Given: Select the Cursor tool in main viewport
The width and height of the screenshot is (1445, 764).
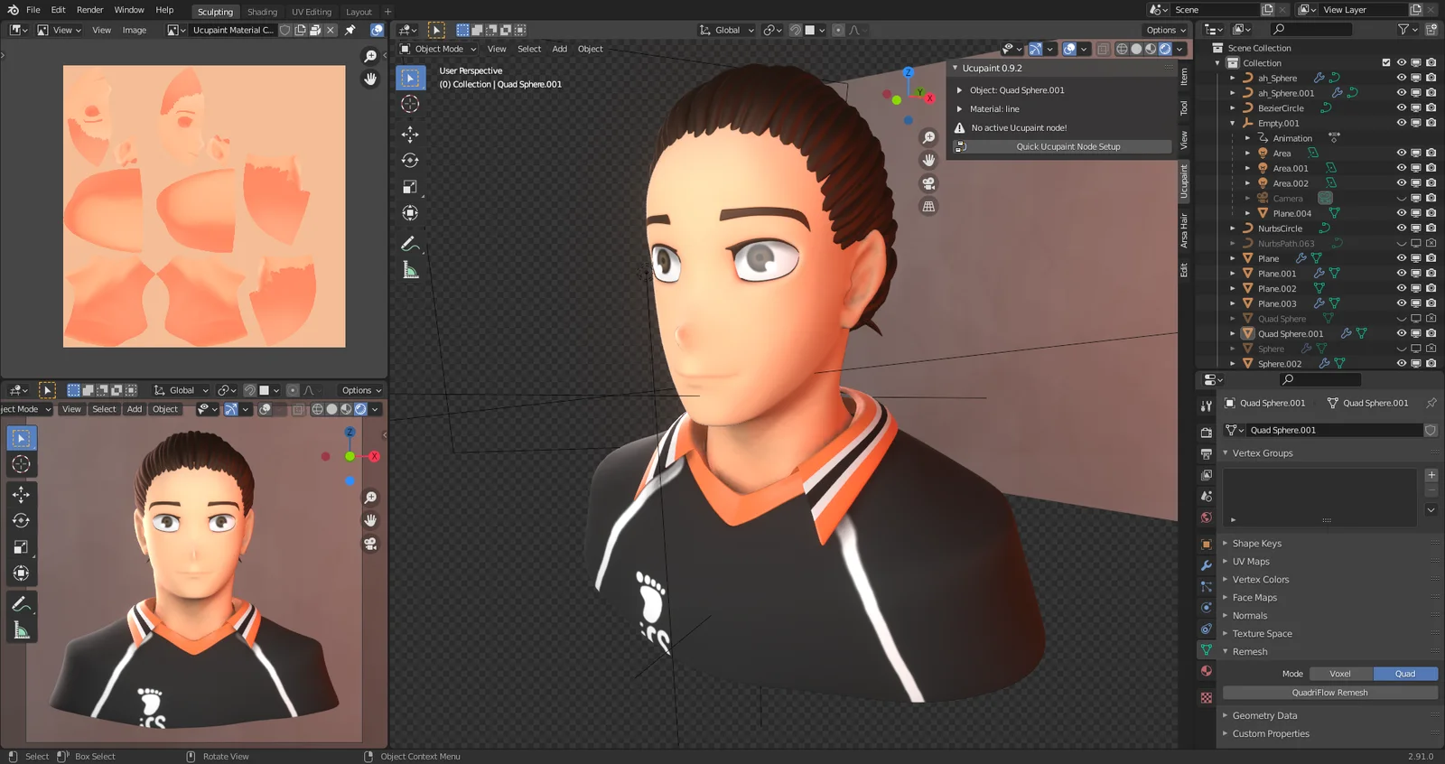Looking at the screenshot, I should (x=410, y=104).
